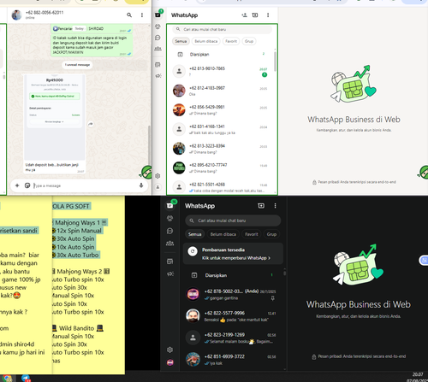The height and width of the screenshot is (382, 428).
Task: Click the chat conversation vertical scrollbar
Action: pyautogui.click(x=149, y=144)
